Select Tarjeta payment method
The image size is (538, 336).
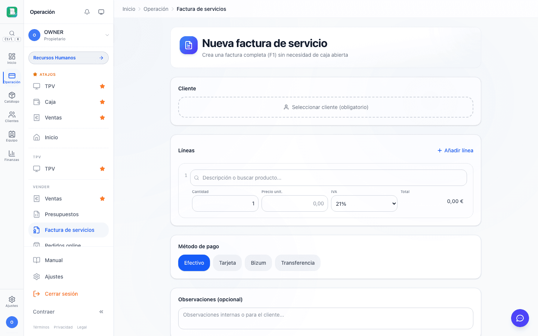[x=228, y=263]
